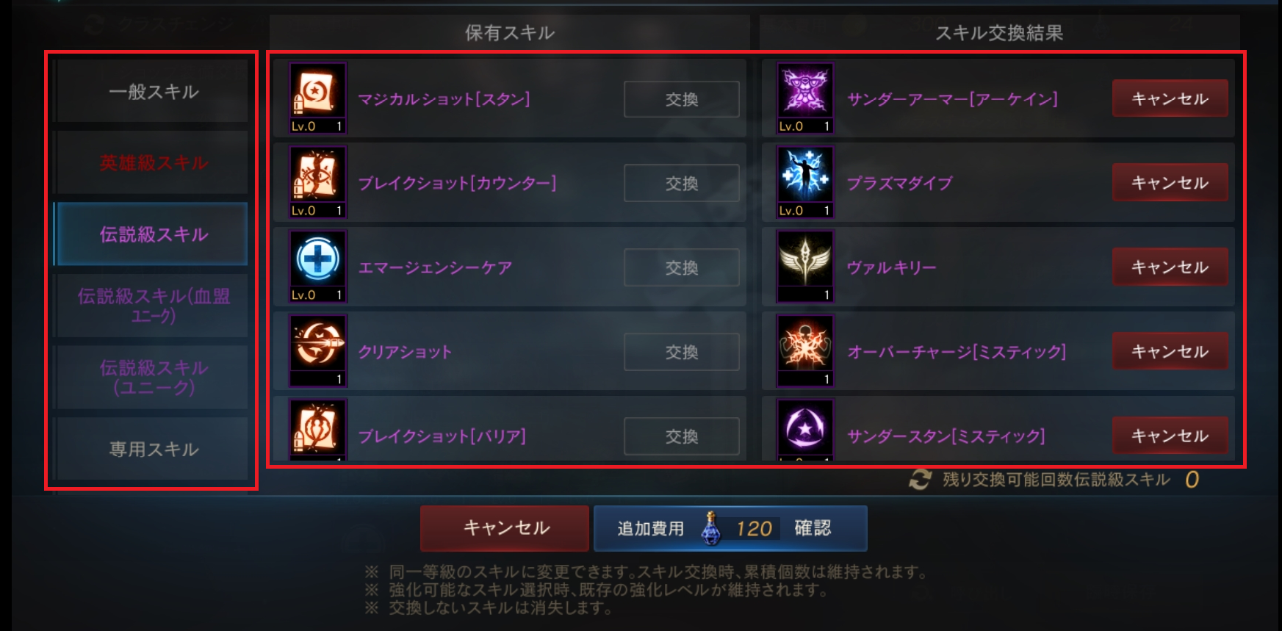This screenshot has height=631, width=1282.
Task: Click the bottom red キャンセル button
Action: (505, 528)
